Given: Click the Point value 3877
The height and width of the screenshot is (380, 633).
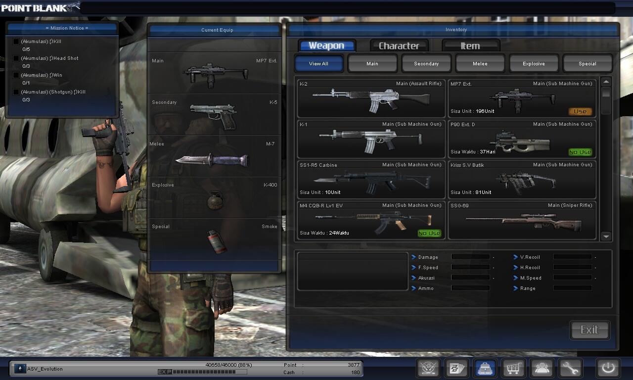Looking at the screenshot, I should click(x=354, y=365).
